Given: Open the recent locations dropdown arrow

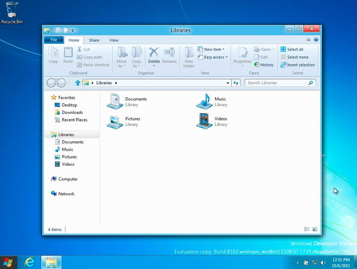Looking at the screenshot, I should click(69, 83).
